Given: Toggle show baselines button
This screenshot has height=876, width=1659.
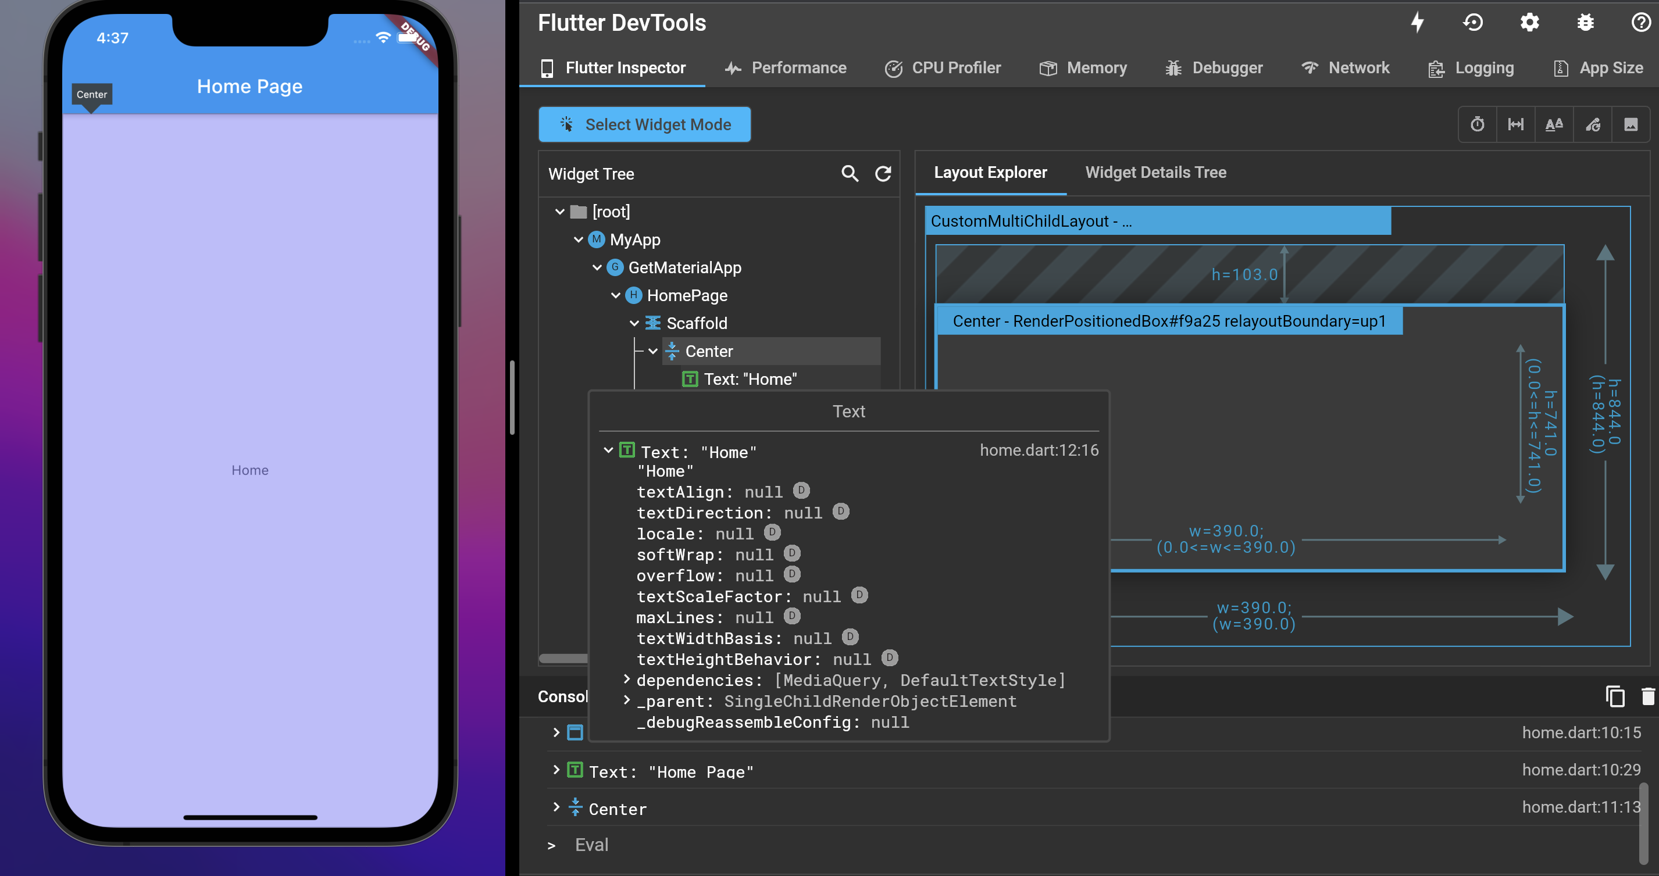Looking at the screenshot, I should coord(1553,124).
